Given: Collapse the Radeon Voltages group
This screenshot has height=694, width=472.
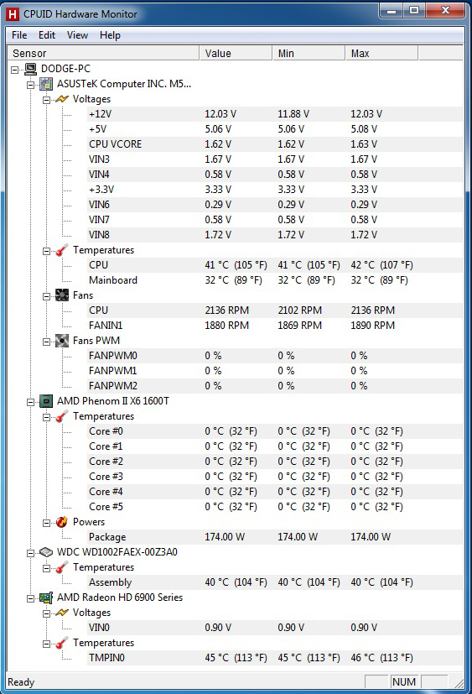Looking at the screenshot, I should click(46, 613).
